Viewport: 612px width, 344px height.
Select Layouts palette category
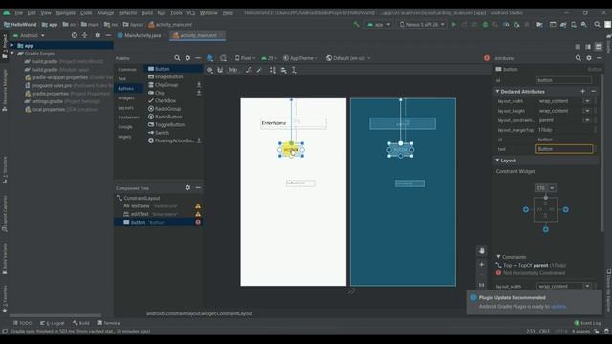125,108
